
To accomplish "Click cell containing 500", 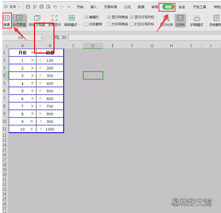I will click(50, 91).
